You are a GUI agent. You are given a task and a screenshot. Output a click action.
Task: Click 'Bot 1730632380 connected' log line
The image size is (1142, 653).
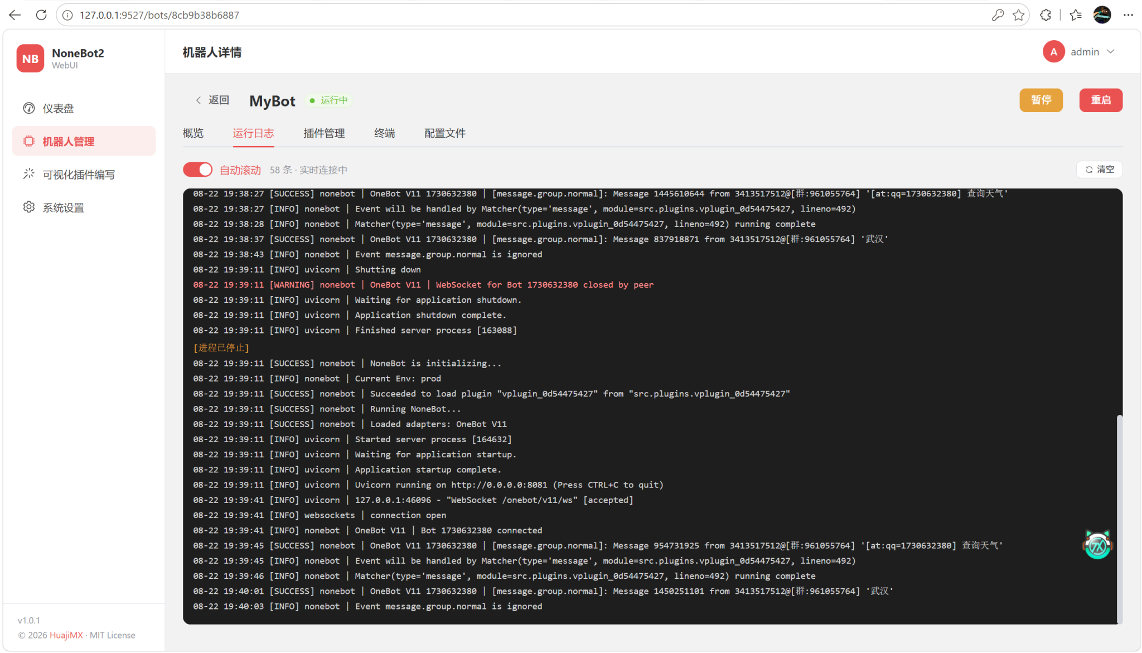[367, 530]
